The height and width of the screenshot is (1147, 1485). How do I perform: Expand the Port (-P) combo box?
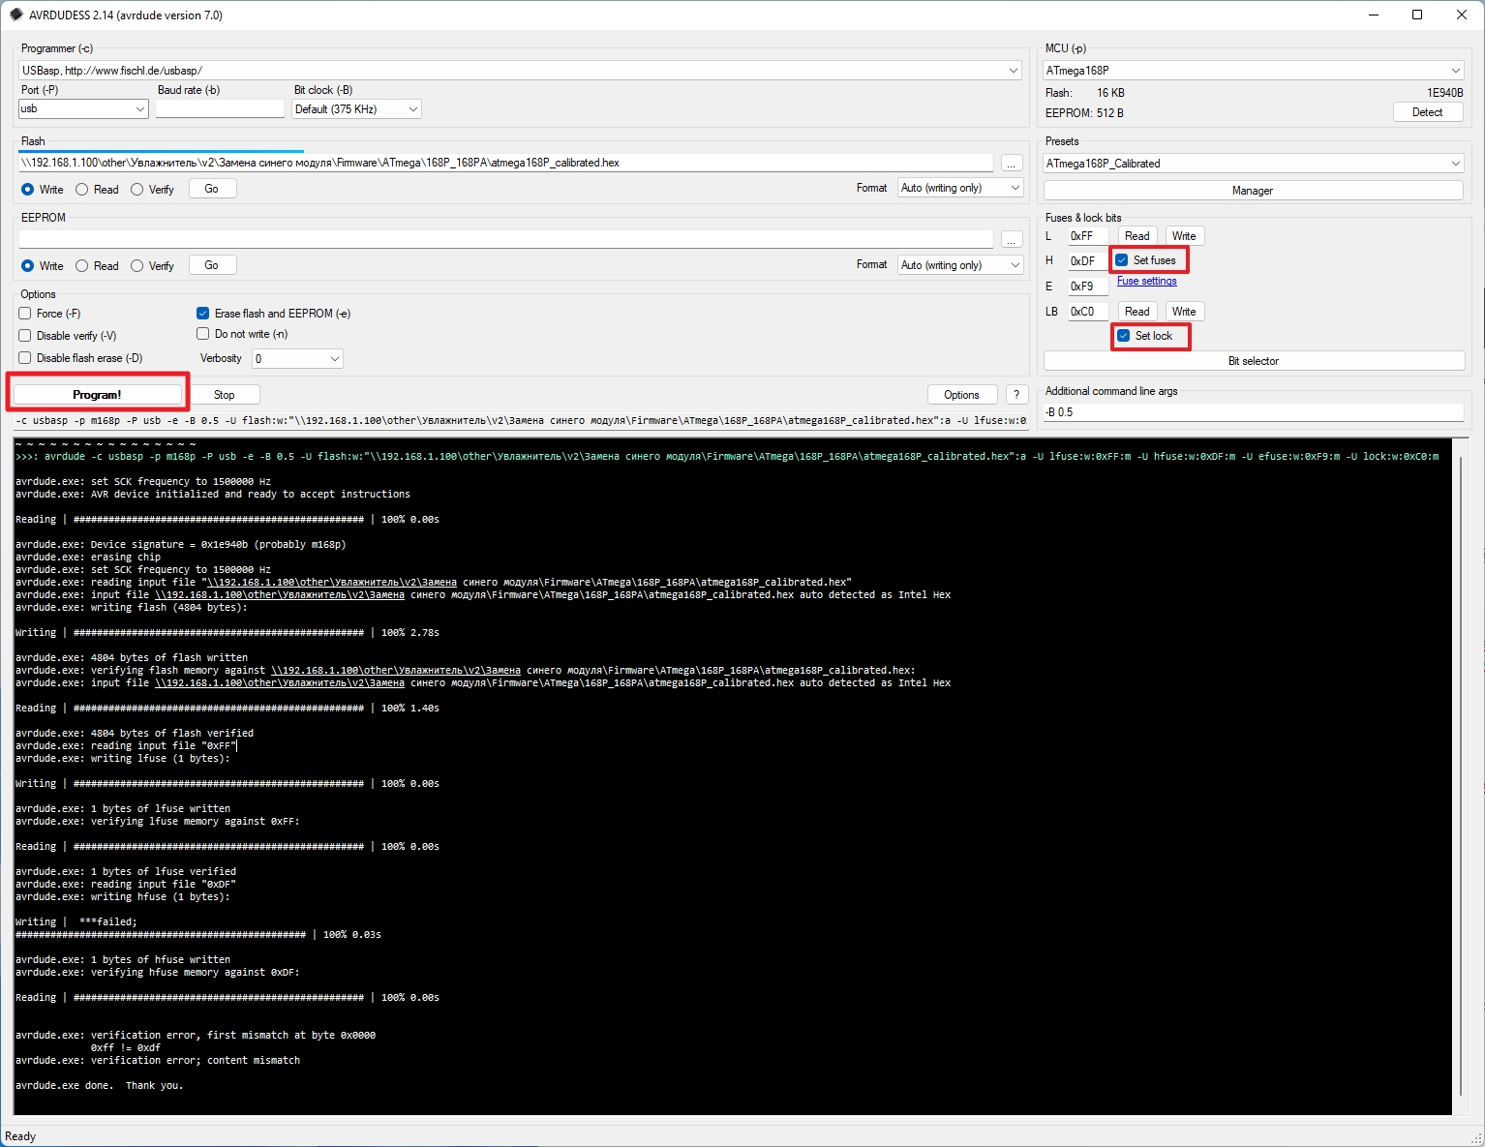pos(83,109)
